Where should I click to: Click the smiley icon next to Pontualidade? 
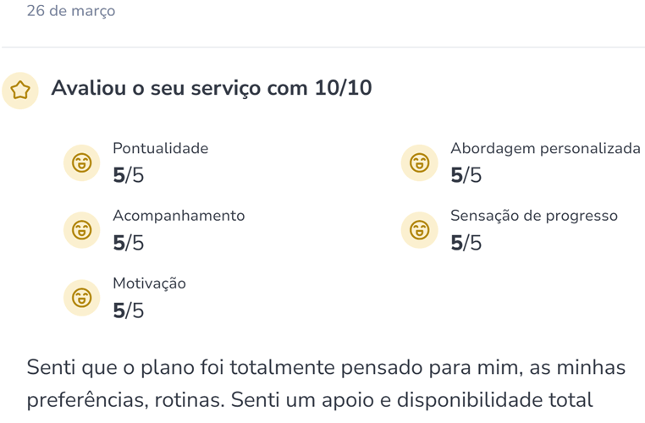[x=81, y=162]
